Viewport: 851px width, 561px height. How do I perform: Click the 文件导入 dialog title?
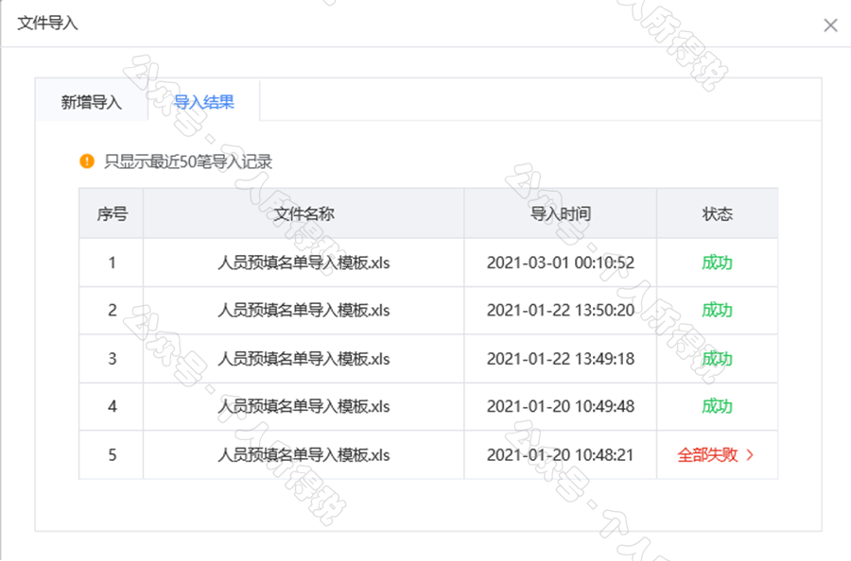click(x=48, y=23)
